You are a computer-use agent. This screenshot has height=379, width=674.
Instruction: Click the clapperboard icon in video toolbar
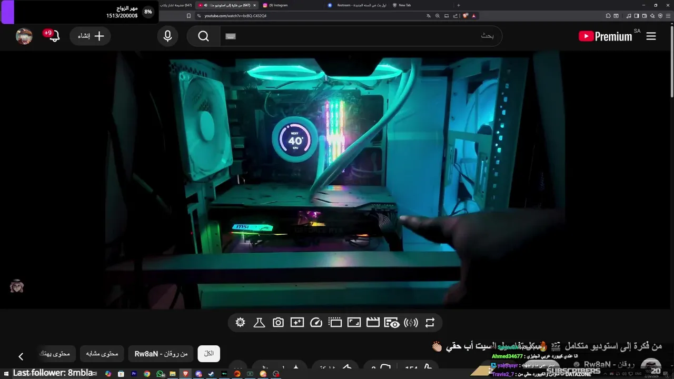coord(373,323)
